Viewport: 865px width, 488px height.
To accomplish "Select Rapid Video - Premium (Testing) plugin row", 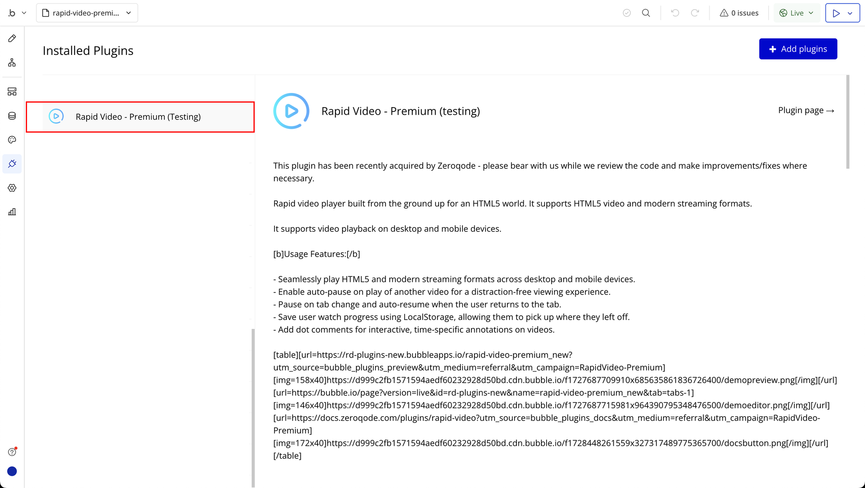I will pos(140,117).
